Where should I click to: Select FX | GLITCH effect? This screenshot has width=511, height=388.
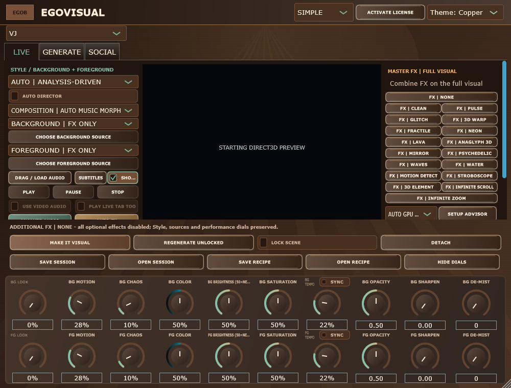coord(413,119)
